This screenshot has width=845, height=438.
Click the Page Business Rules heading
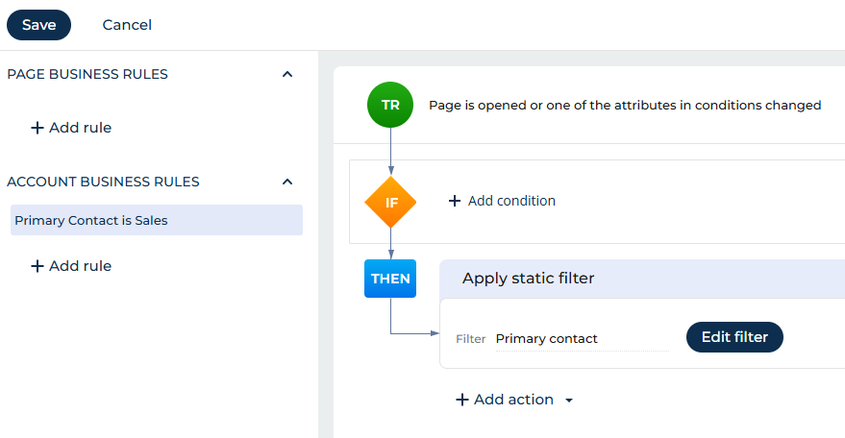(x=87, y=74)
